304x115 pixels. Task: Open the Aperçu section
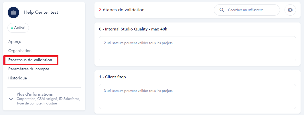click(x=15, y=42)
